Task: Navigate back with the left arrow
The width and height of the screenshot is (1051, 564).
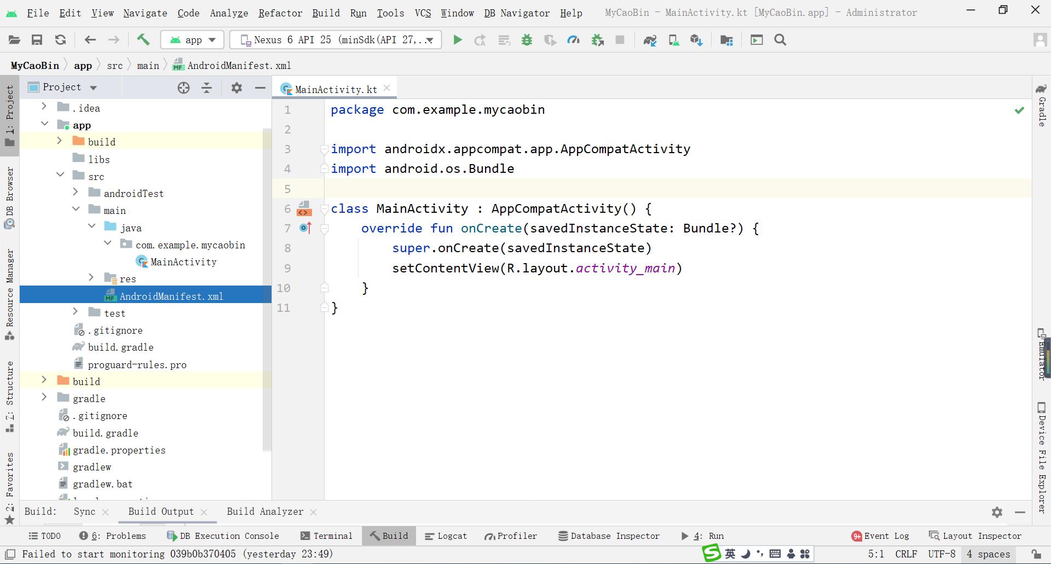Action: [x=90, y=40]
